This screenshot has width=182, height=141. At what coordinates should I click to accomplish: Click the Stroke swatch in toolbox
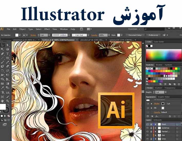(x=6, y=110)
